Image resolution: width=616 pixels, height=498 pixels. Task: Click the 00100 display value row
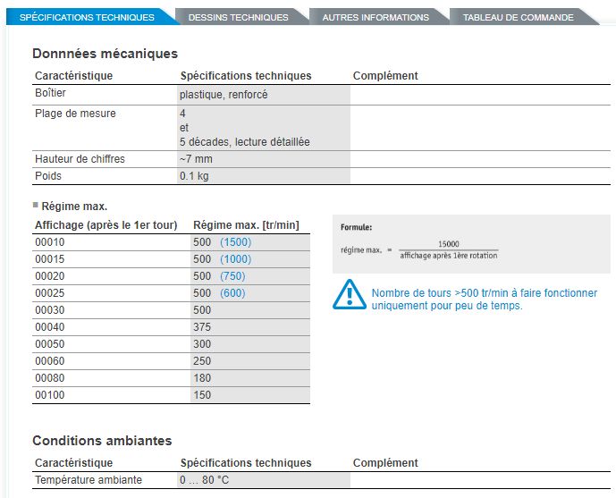[x=50, y=395]
